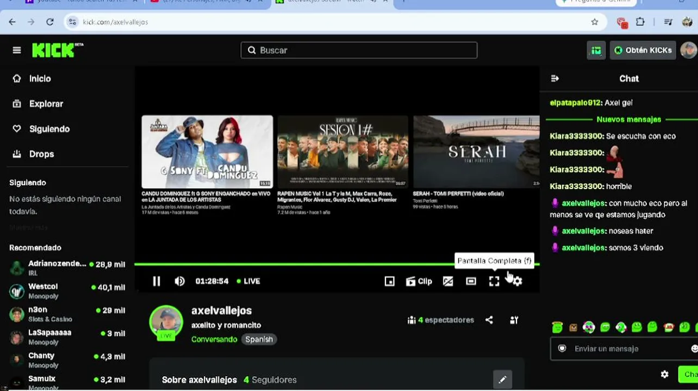Enable picture-in-picture mode
Screen dimensions: 698x391
click(x=390, y=281)
